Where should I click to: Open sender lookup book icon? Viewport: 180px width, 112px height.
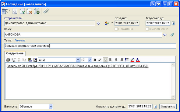pyautogui.click(x=98, y=23)
